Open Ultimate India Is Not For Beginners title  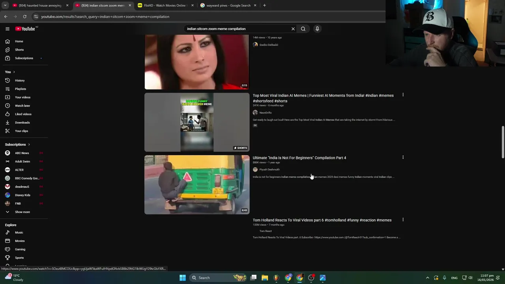click(x=299, y=158)
